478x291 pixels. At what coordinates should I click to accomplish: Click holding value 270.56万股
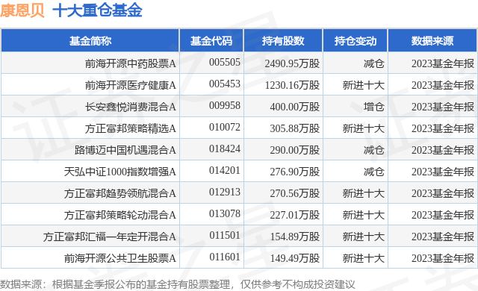[x=295, y=193]
